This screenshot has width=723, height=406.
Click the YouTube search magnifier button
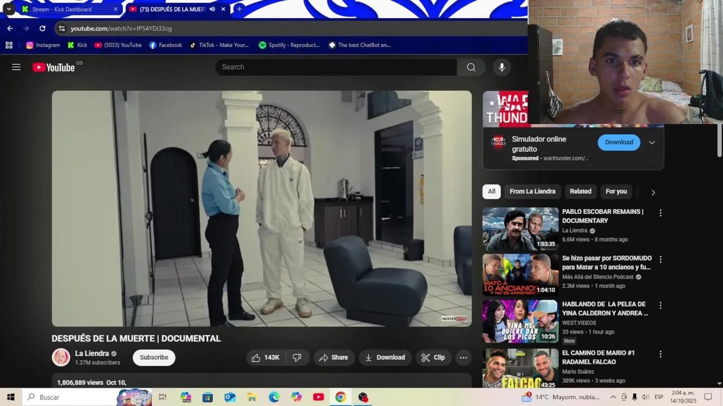471,67
